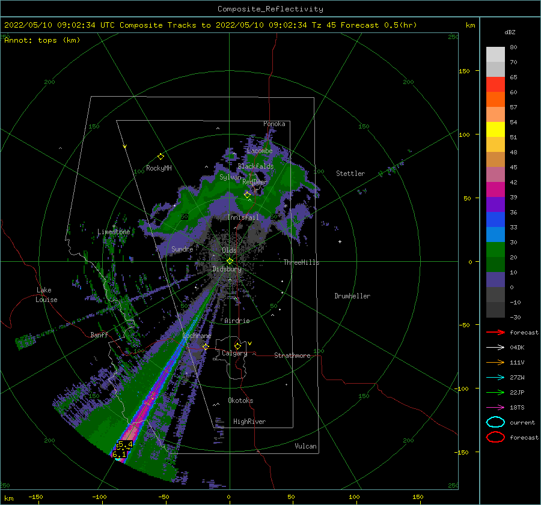Viewport: 541px width, 505px height.
Task: Click the RockyMH label
Action: [x=159, y=168]
